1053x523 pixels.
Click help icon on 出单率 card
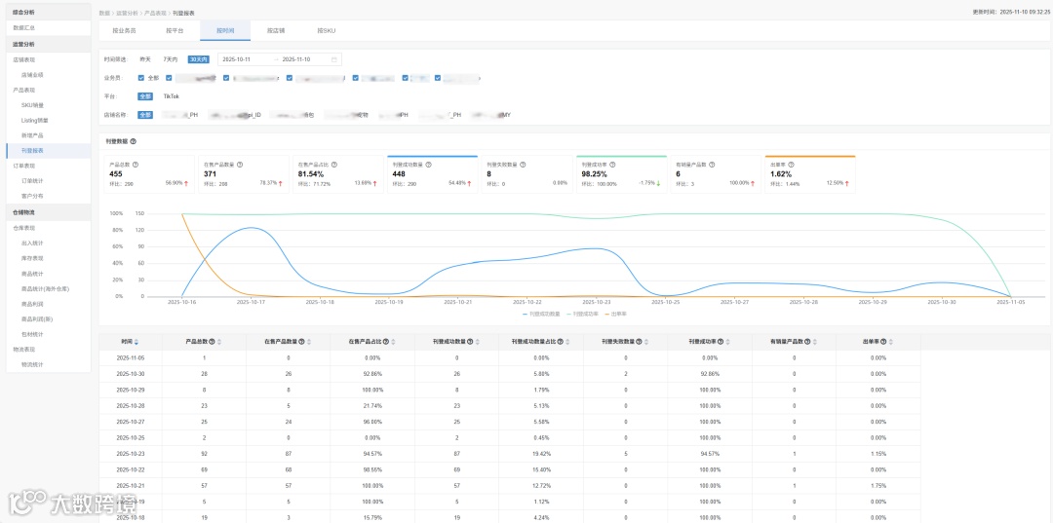click(x=793, y=165)
